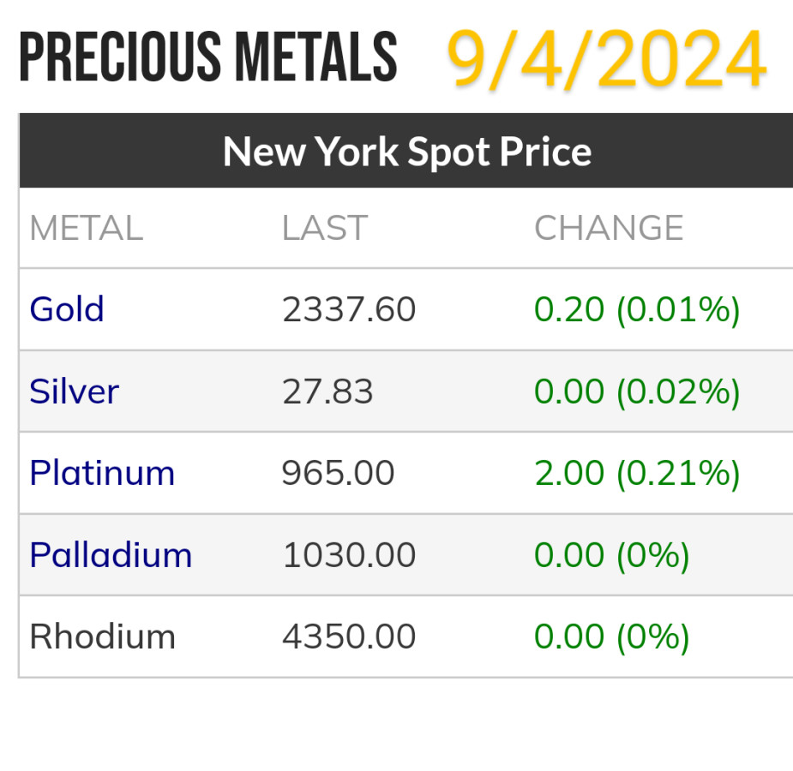Follow the Palladium link
793x771 pixels.
(x=111, y=555)
